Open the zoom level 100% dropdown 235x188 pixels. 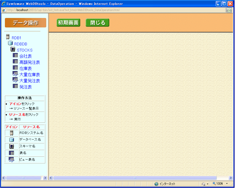pyautogui.click(x=220, y=184)
